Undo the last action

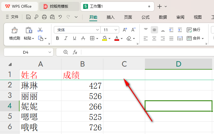pyautogui.click(x=60, y=17)
